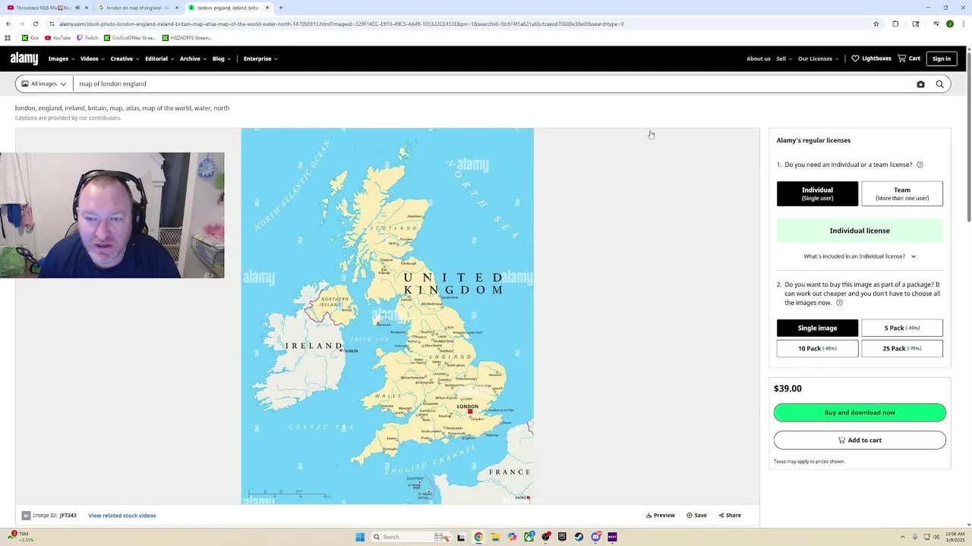The height and width of the screenshot is (546, 972).
Task: Open the Our Licenses dropdown
Action: pos(818,58)
